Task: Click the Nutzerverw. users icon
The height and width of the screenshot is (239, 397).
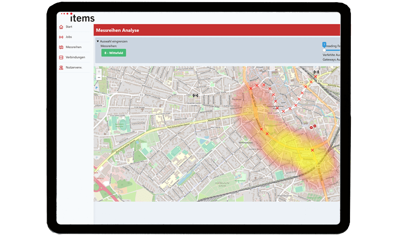Action: point(61,67)
